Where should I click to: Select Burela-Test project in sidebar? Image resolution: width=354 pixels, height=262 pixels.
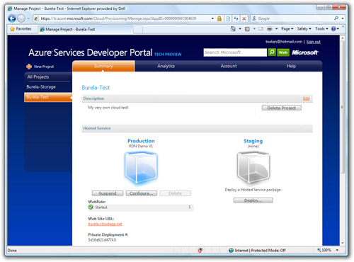[48, 97]
